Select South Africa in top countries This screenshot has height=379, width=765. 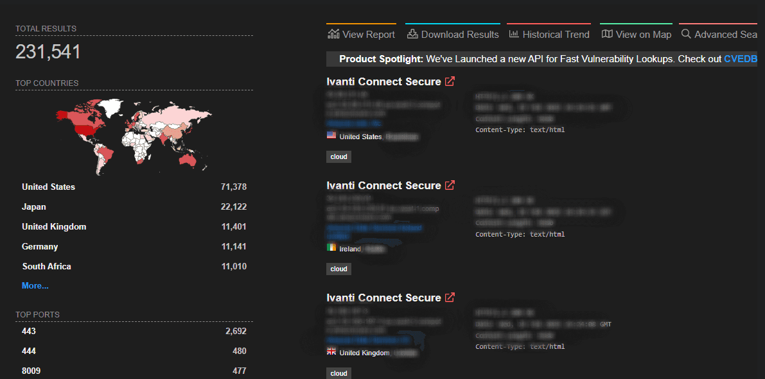pos(47,266)
